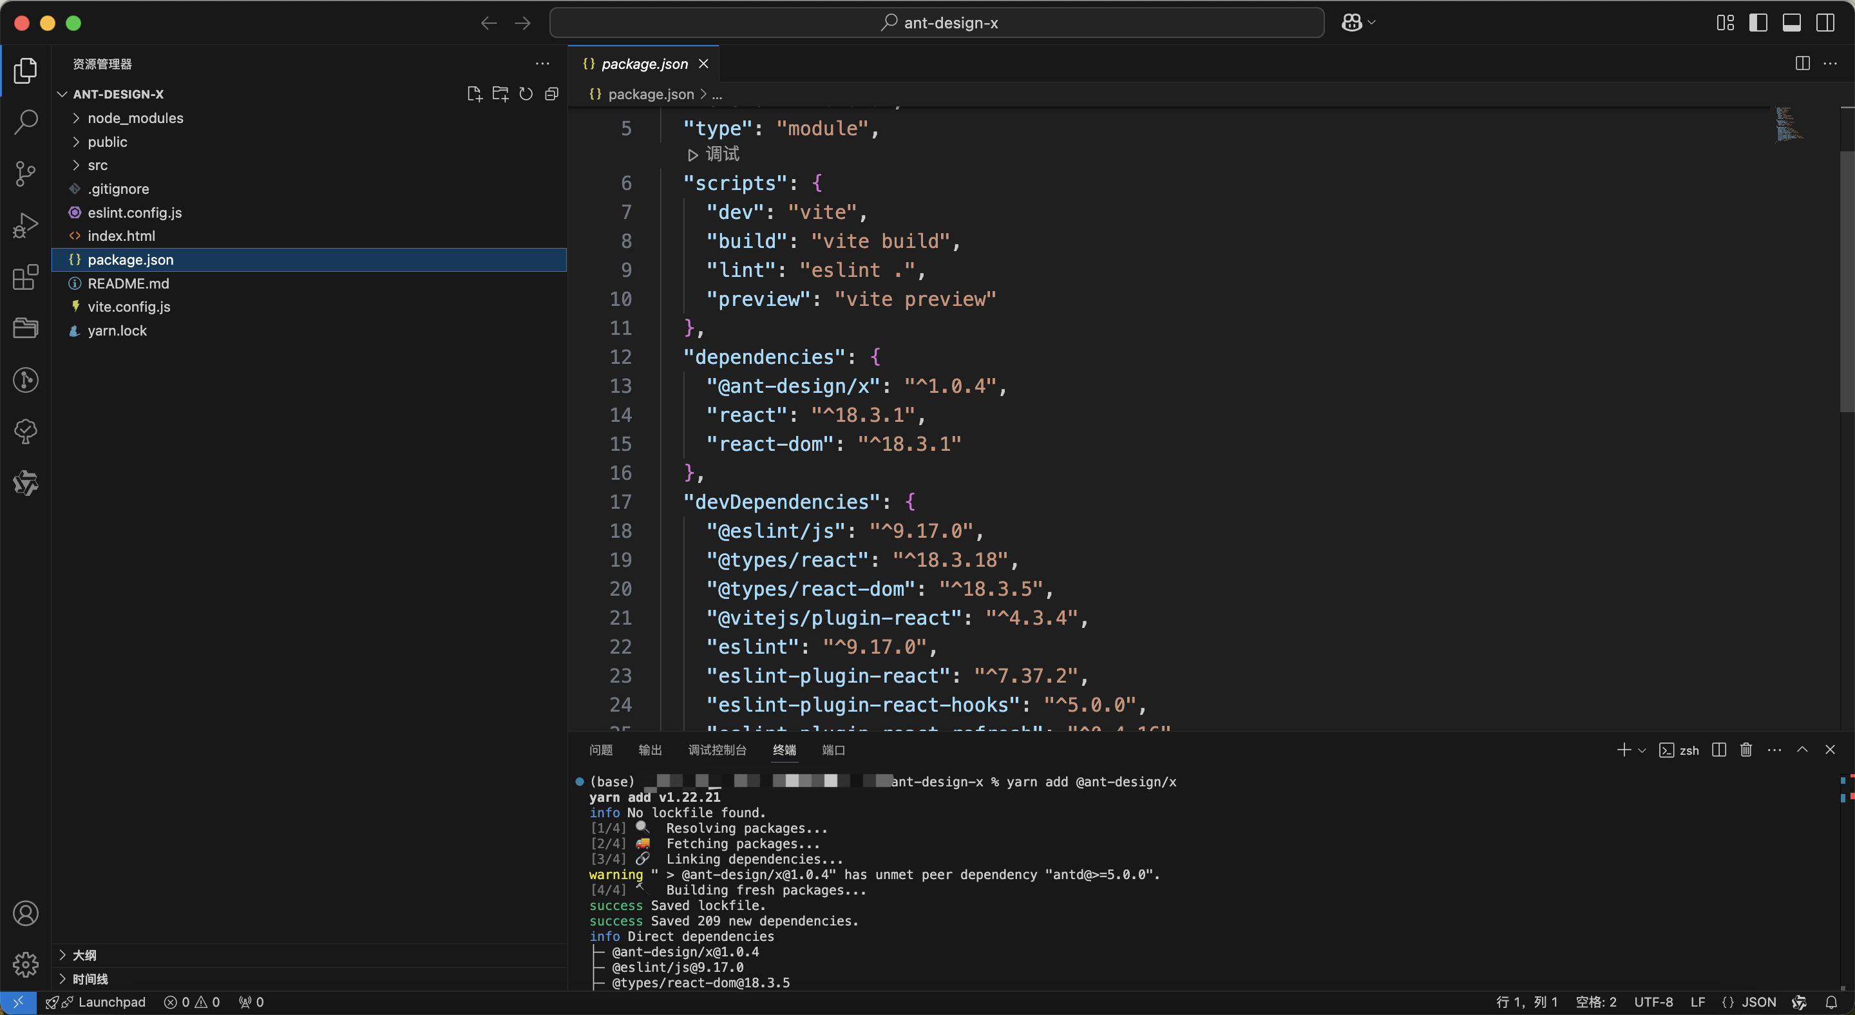Switch to the 问题 panel tab

point(600,750)
